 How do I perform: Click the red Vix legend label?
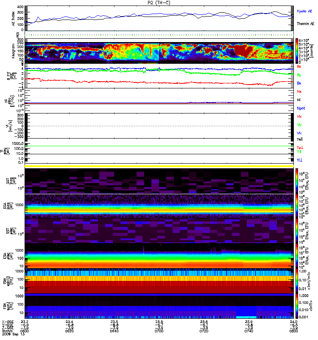click(299, 116)
